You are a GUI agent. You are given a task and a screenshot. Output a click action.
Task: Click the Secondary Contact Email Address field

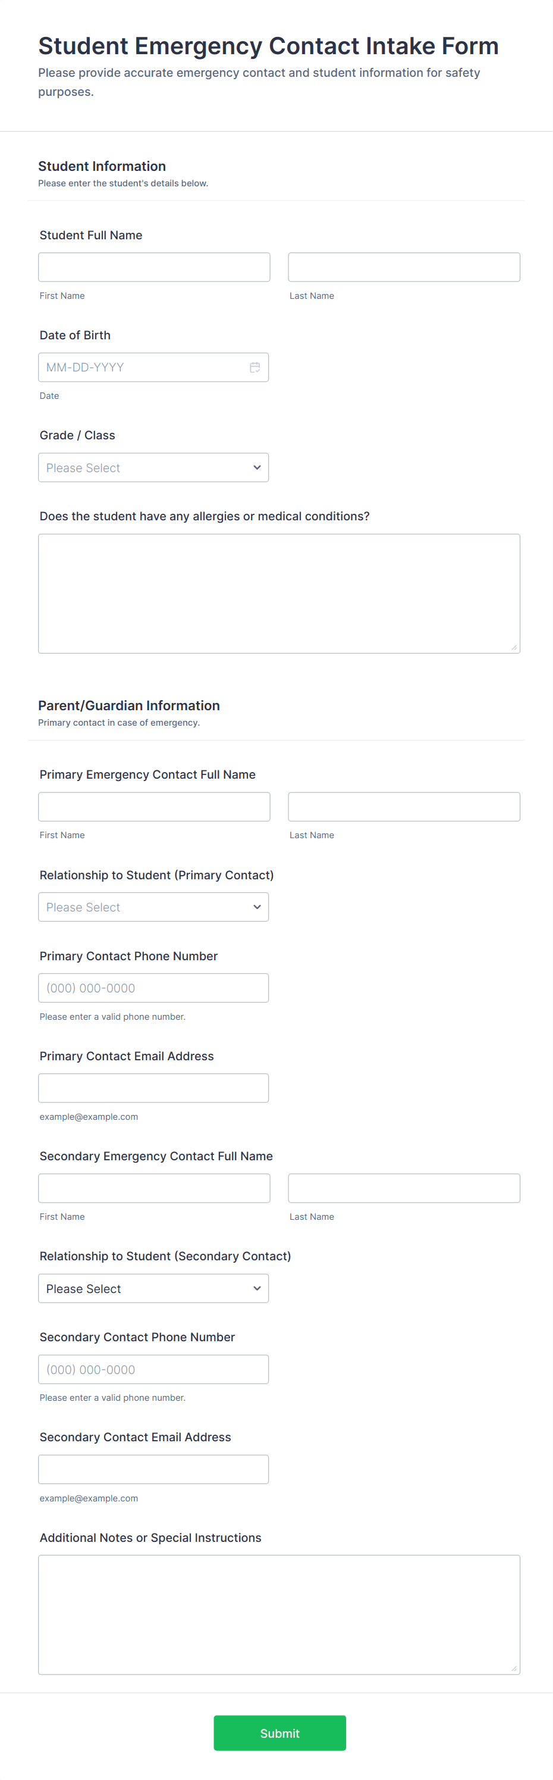coord(153,1469)
